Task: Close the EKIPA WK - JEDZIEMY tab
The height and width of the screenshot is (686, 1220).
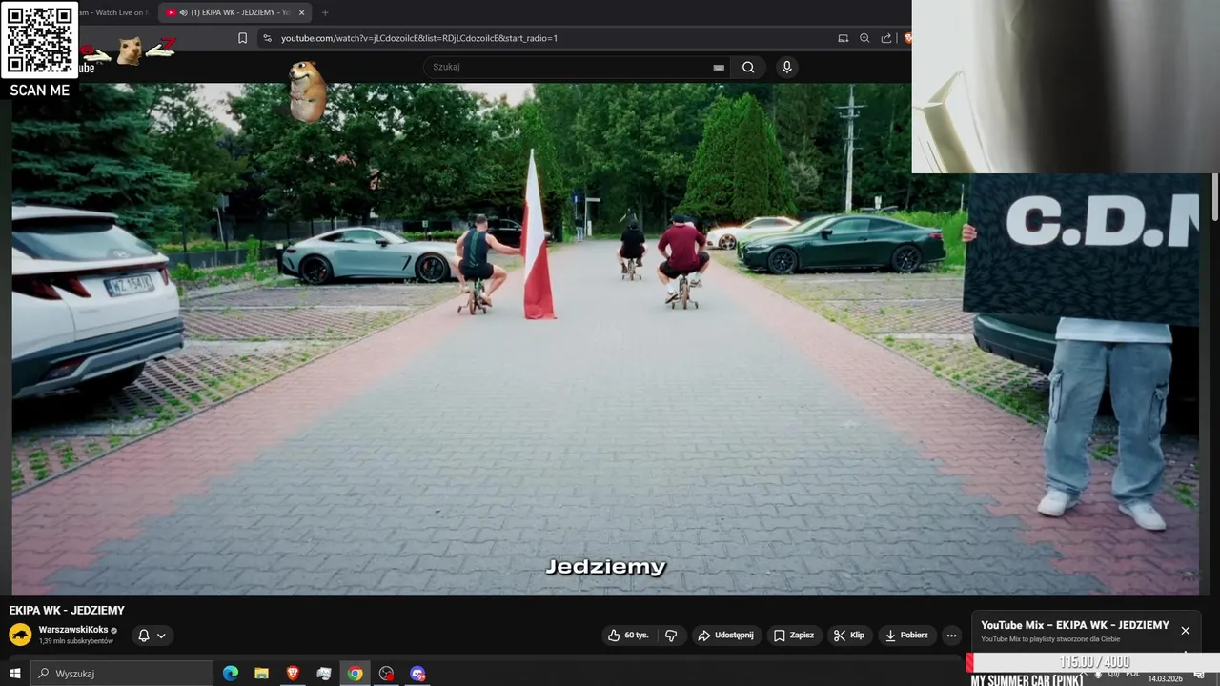Action: point(302,12)
